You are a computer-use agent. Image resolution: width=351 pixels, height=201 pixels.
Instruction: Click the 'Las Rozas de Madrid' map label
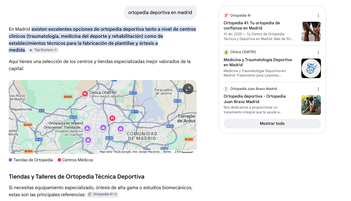[17, 97]
